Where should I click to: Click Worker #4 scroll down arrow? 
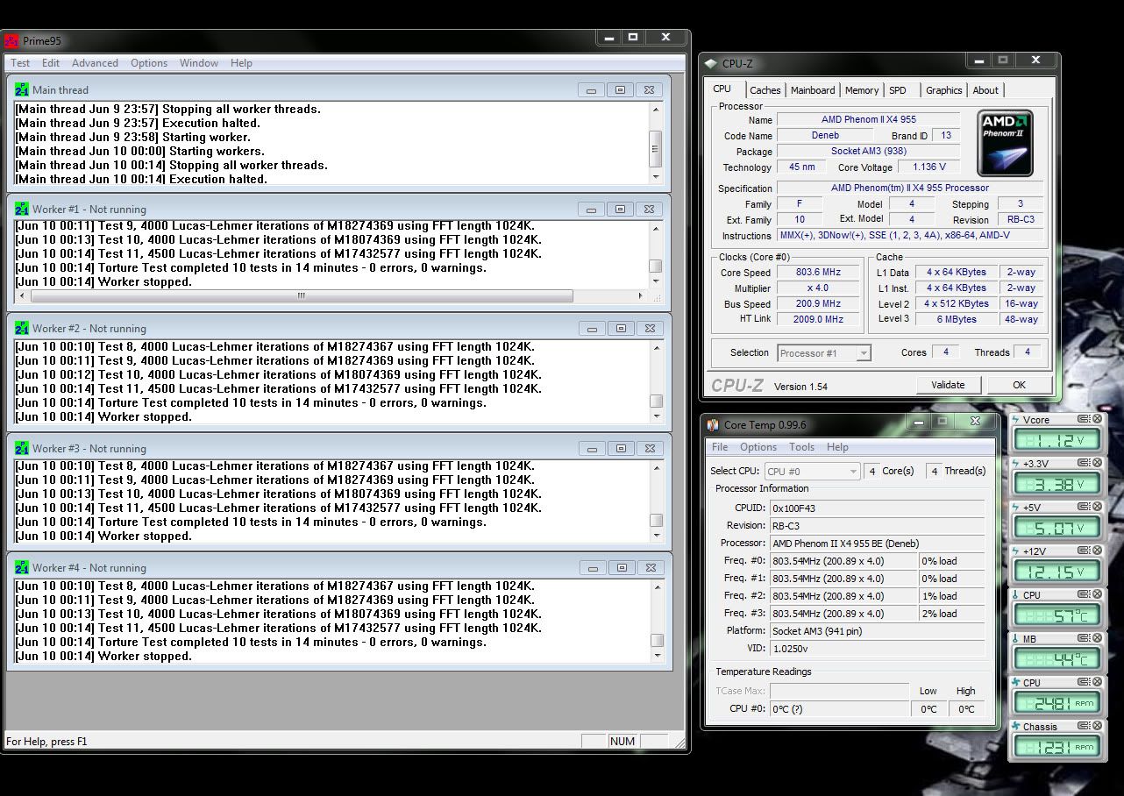656,656
